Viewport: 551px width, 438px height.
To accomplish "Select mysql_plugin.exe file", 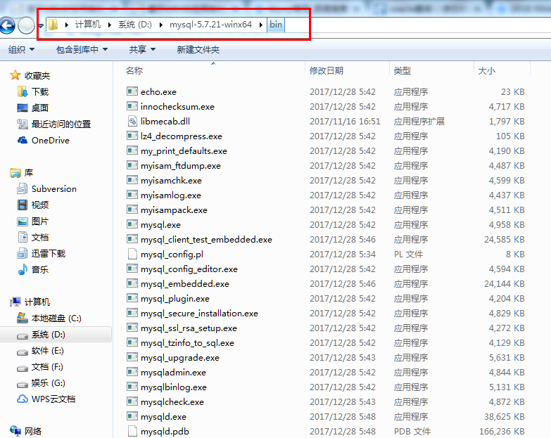I will [175, 298].
